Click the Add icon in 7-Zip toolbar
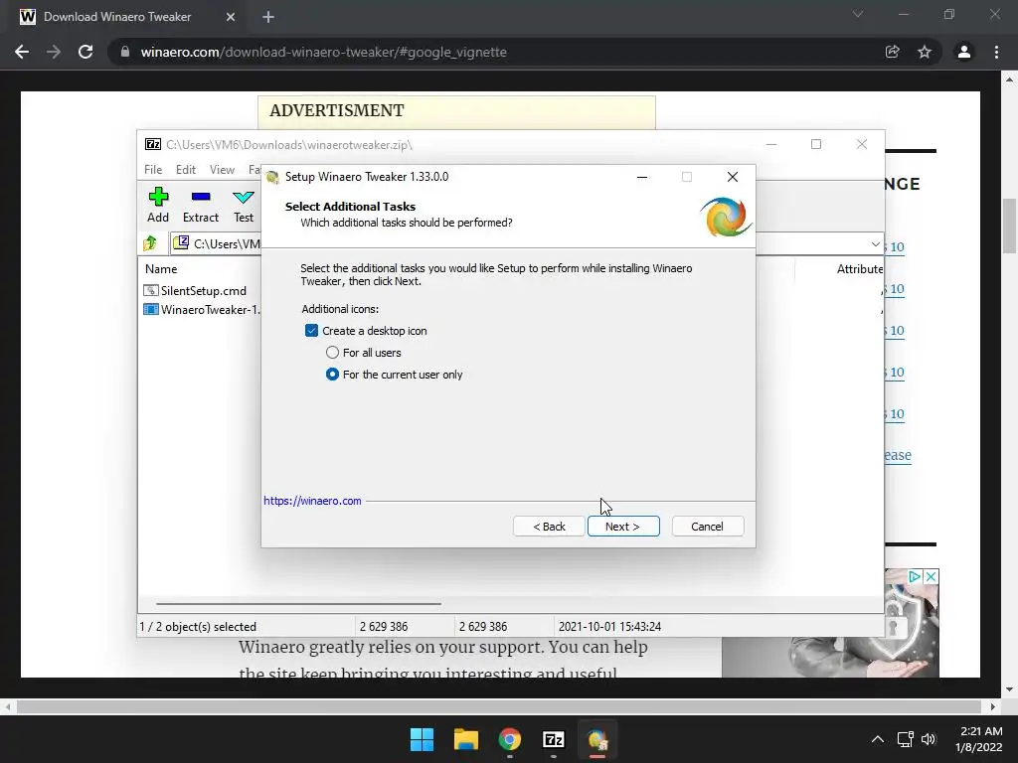The width and height of the screenshot is (1018, 763). click(158, 197)
